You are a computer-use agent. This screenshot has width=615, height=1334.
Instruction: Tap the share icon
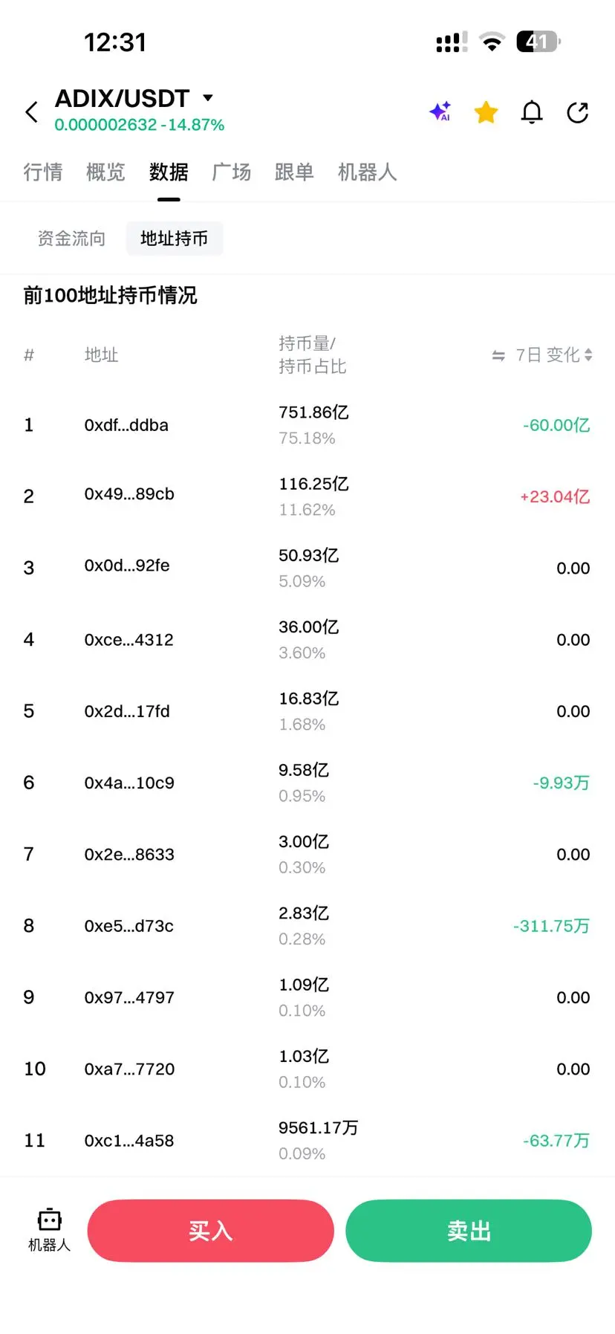(x=577, y=112)
